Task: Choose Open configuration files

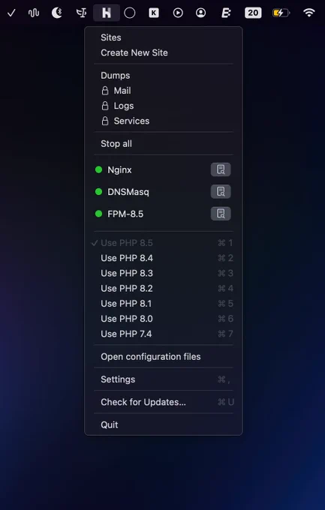Action: (164, 356)
